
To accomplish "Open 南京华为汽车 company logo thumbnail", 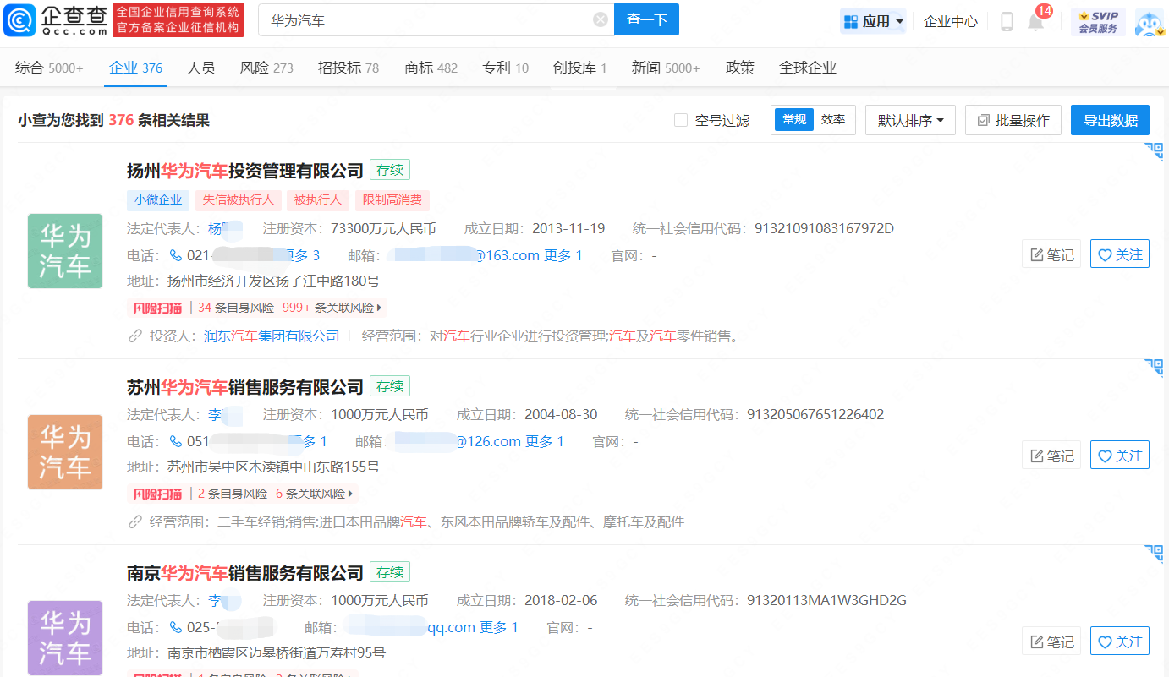I will point(65,638).
